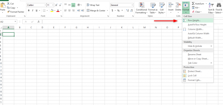Click the Conditional Formatting icon
Image resolution: width=223 pixels, height=105 pixels.
coord(141,5)
